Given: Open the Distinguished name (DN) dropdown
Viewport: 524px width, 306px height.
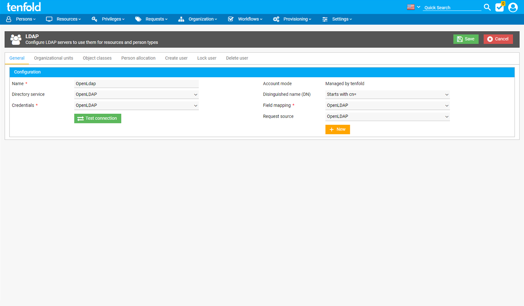Looking at the screenshot, I should click(387, 94).
